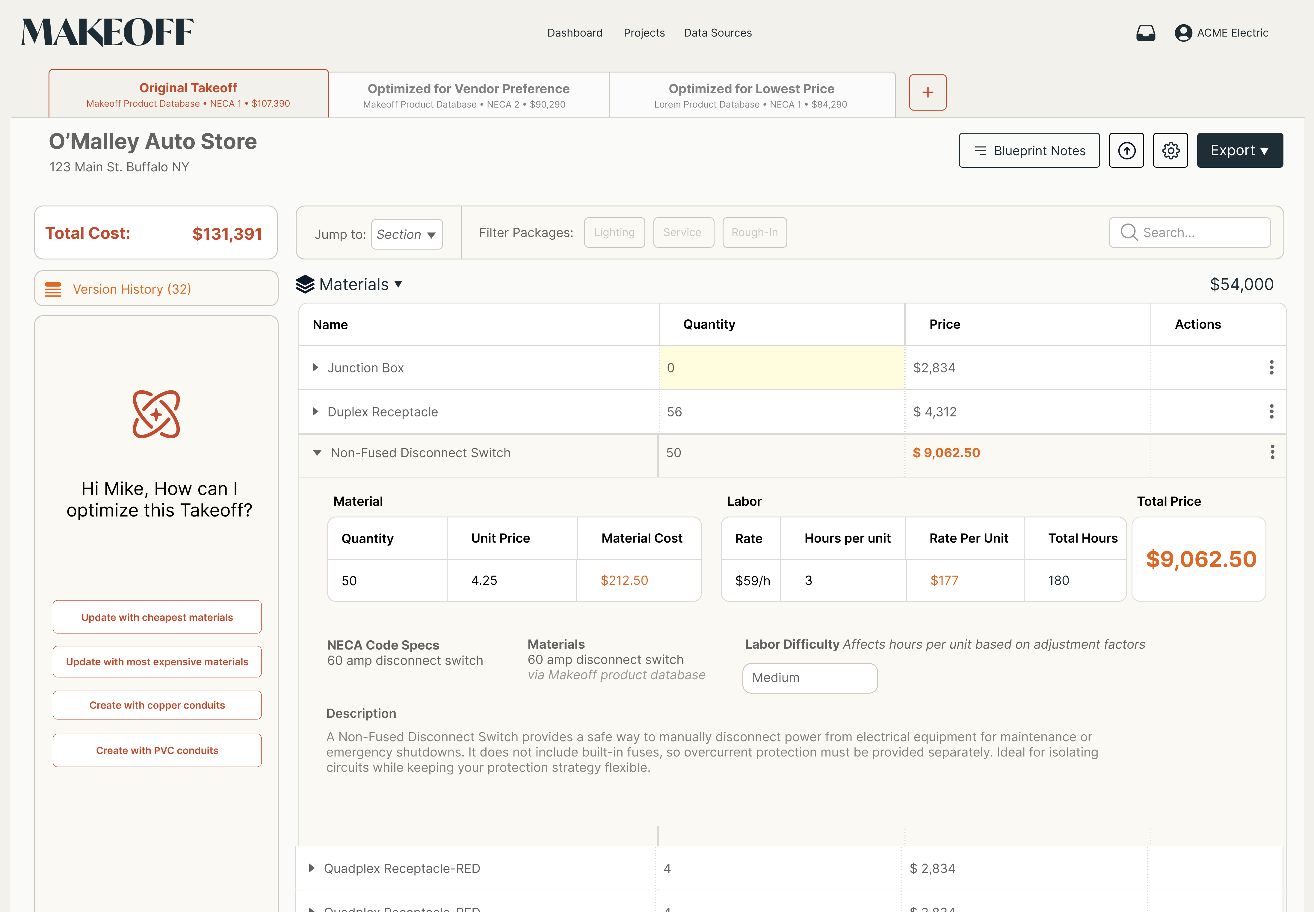Open actions menu for Junction Box row
This screenshot has width=1314, height=912.
click(x=1272, y=367)
